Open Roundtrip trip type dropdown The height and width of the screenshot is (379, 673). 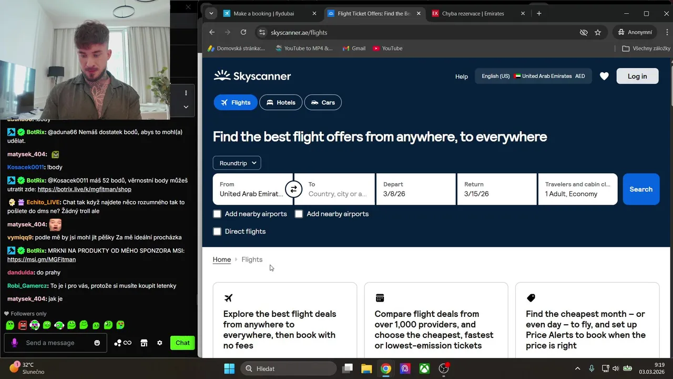coord(237,163)
